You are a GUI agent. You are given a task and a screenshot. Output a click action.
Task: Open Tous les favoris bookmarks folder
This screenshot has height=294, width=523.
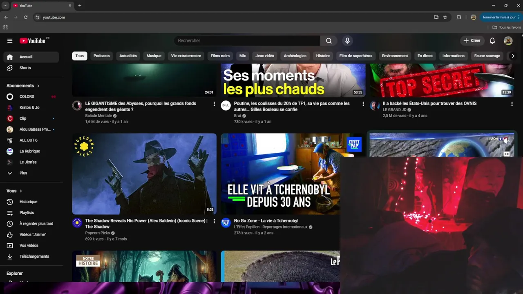coord(507,27)
